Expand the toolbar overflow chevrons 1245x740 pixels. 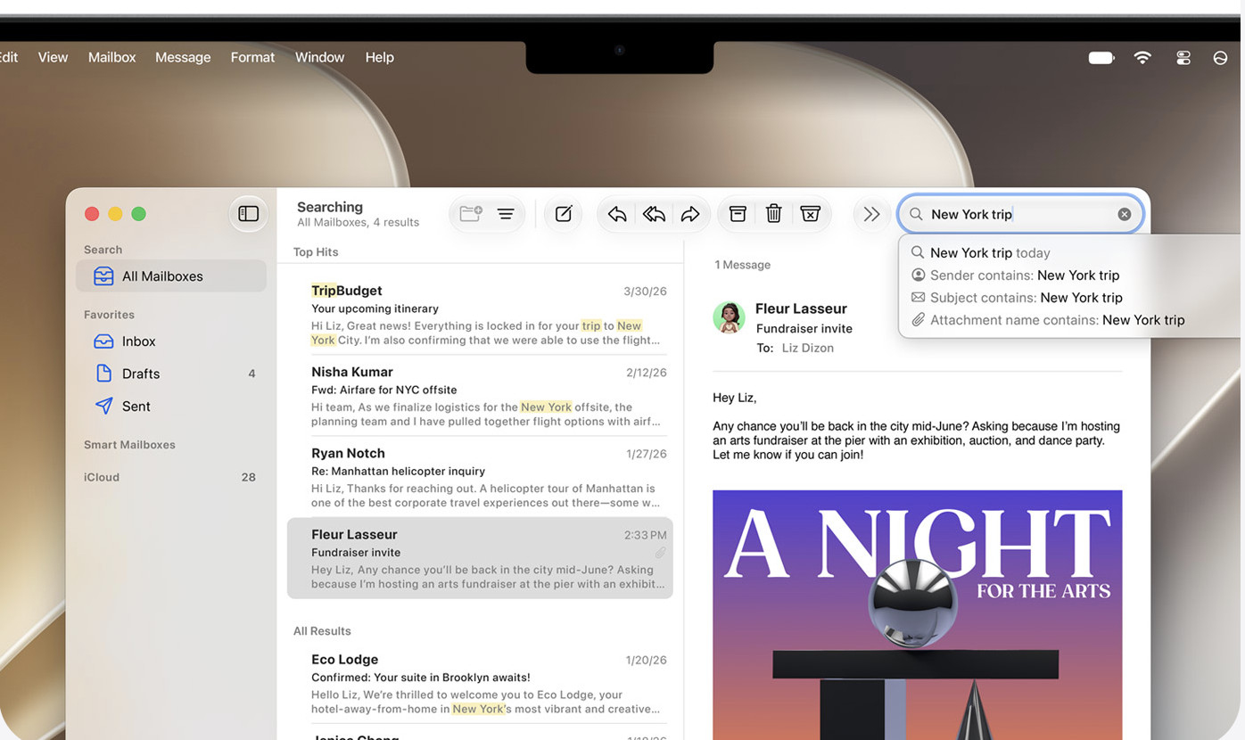pos(871,214)
